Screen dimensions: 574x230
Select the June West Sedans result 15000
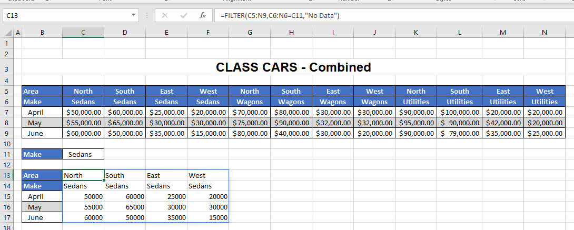[208, 218]
